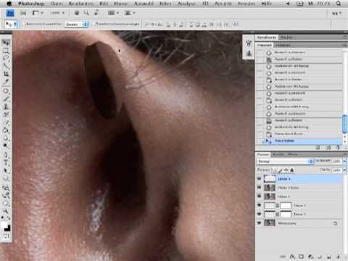Open the workspace switcher dropdown
This screenshot has height=261, width=348.
pyautogui.click(x=336, y=14)
